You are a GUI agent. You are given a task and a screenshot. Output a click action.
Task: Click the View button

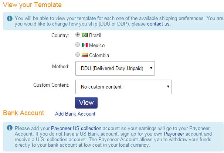(x=86, y=103)
